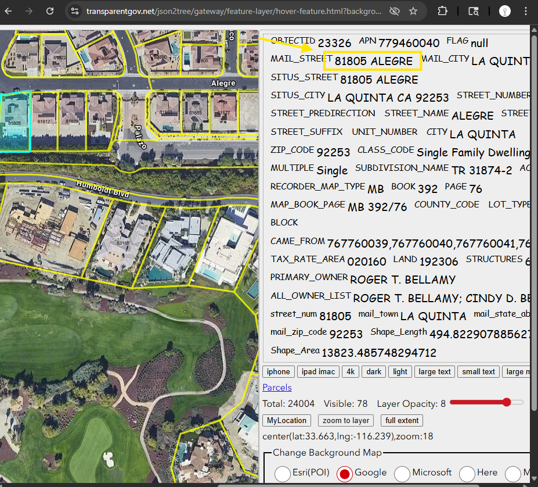This screenshot has width=538, height=487.
Task: Select the Esri(POI) background map radio
Action: pyautogui.click(x=283, y=474)
